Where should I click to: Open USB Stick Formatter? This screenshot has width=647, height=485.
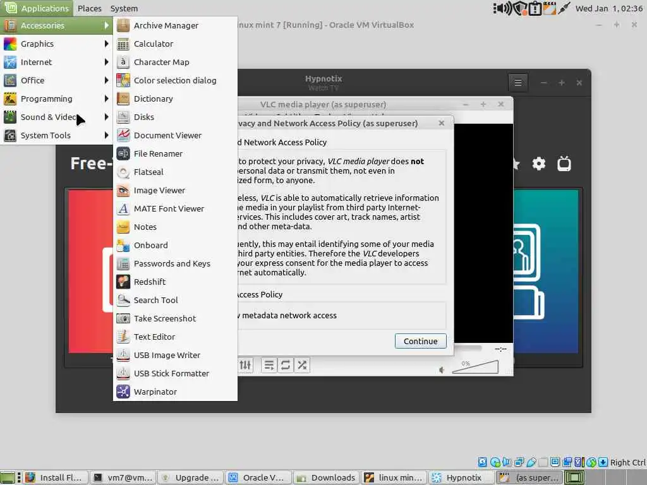point(175,374)
